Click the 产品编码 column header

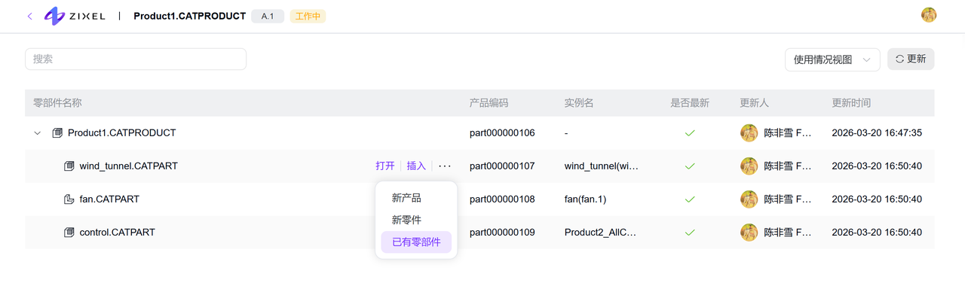coord(489,103)
